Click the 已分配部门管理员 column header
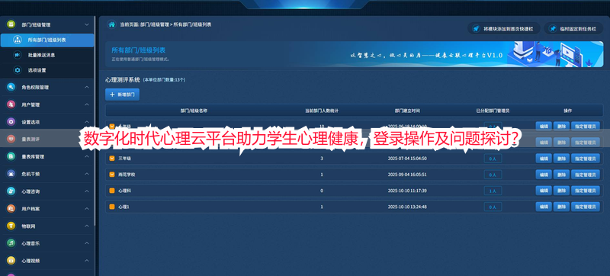This screenshot has height=276, width=610. [493, 111]
